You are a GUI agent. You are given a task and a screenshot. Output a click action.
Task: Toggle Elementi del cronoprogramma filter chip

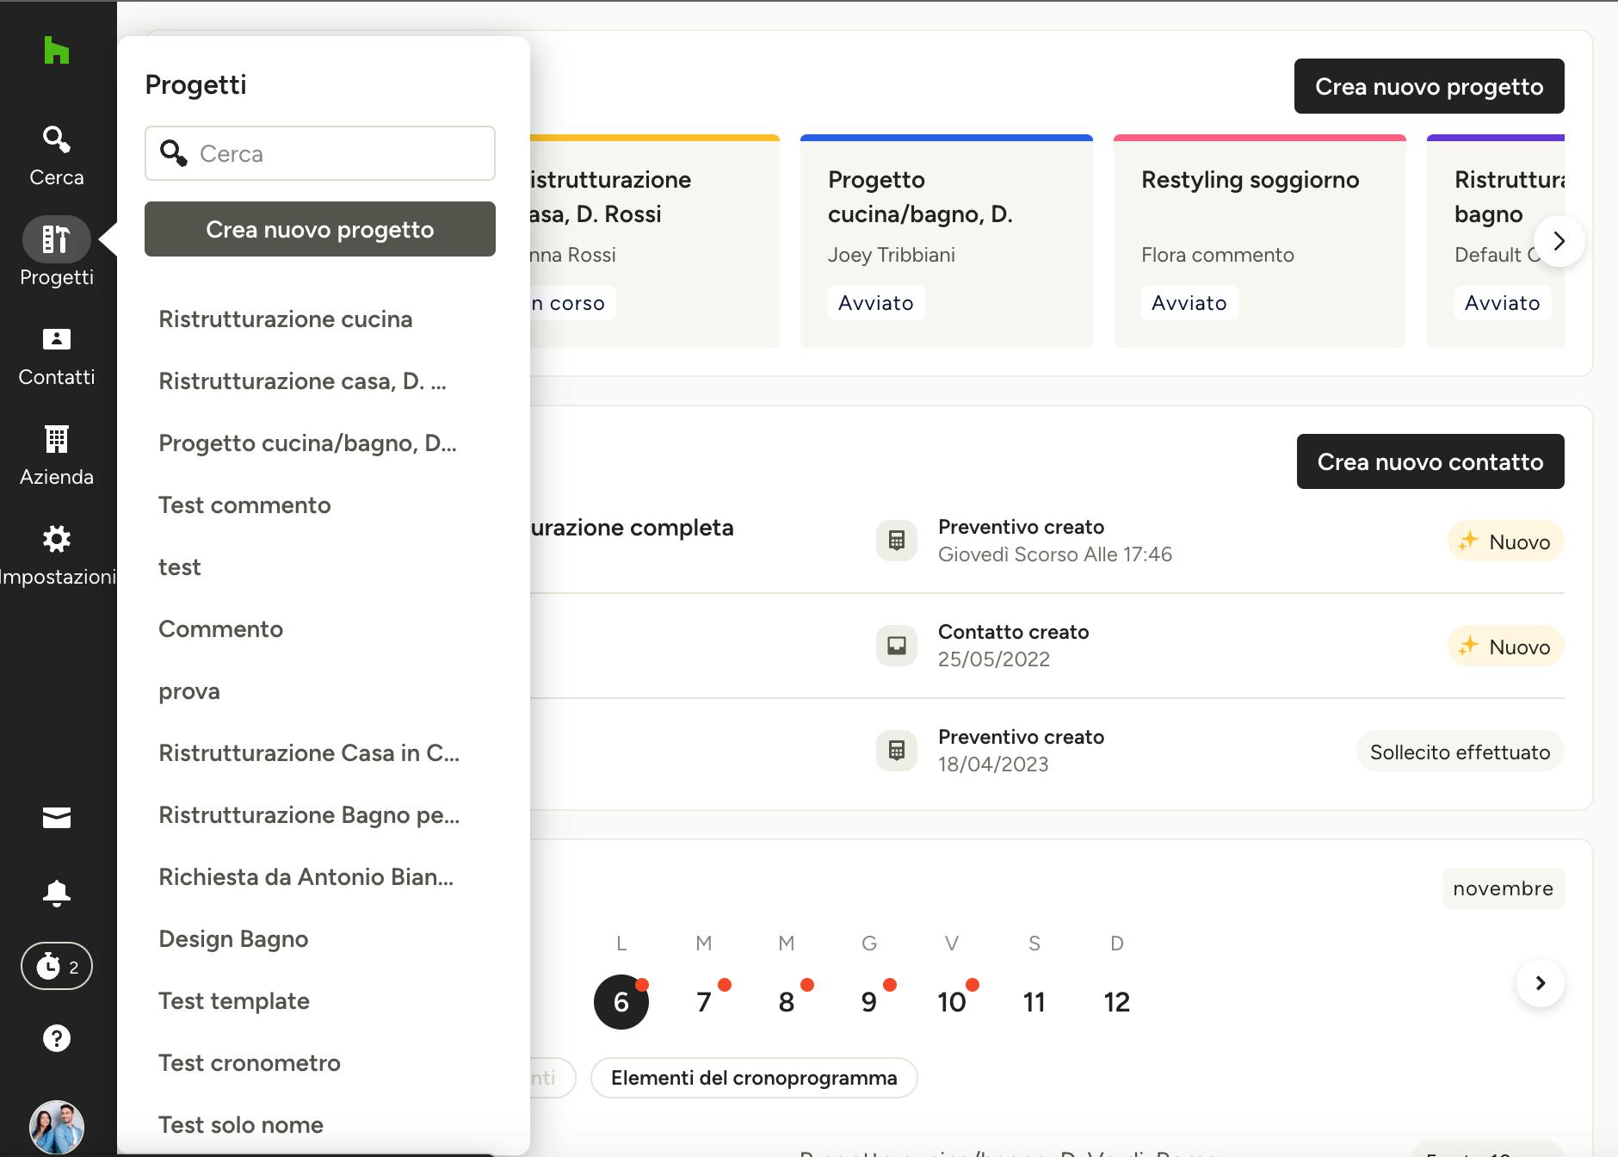tap(754, 1078)
